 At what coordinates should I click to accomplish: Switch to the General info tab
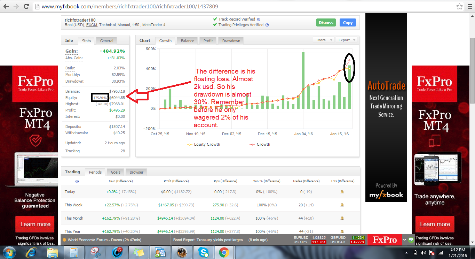107,41
